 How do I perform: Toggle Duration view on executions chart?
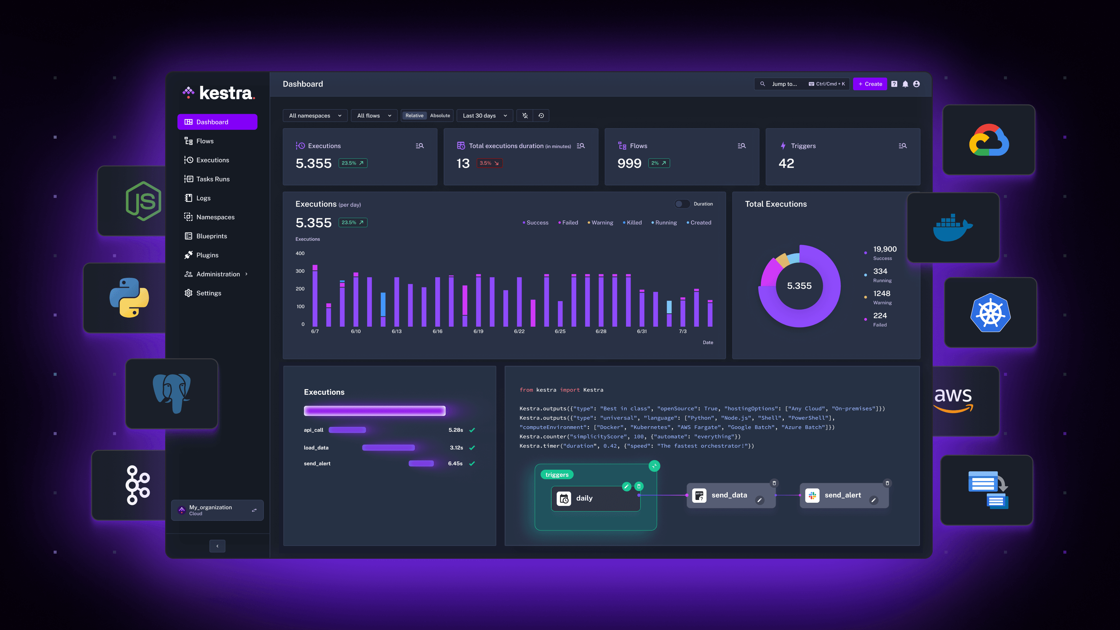pyautogui.click(x=681, y=204)
